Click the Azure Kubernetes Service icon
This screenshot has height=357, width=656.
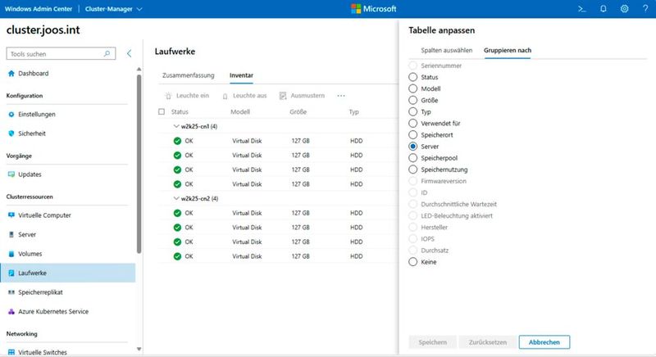tap(11, 311)
